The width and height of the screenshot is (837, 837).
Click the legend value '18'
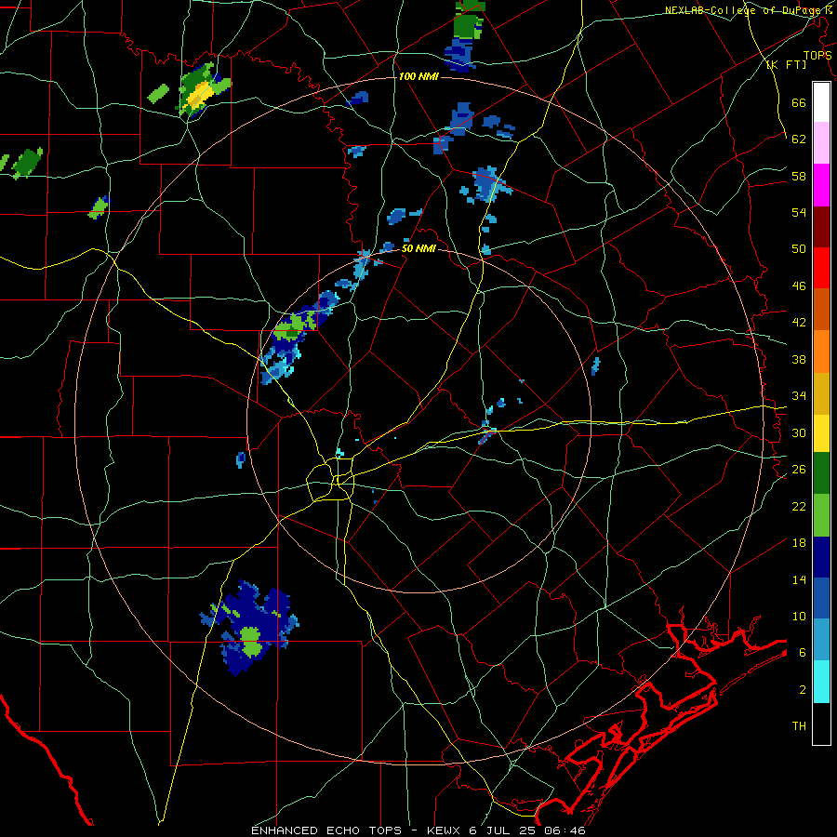[799, 543]
